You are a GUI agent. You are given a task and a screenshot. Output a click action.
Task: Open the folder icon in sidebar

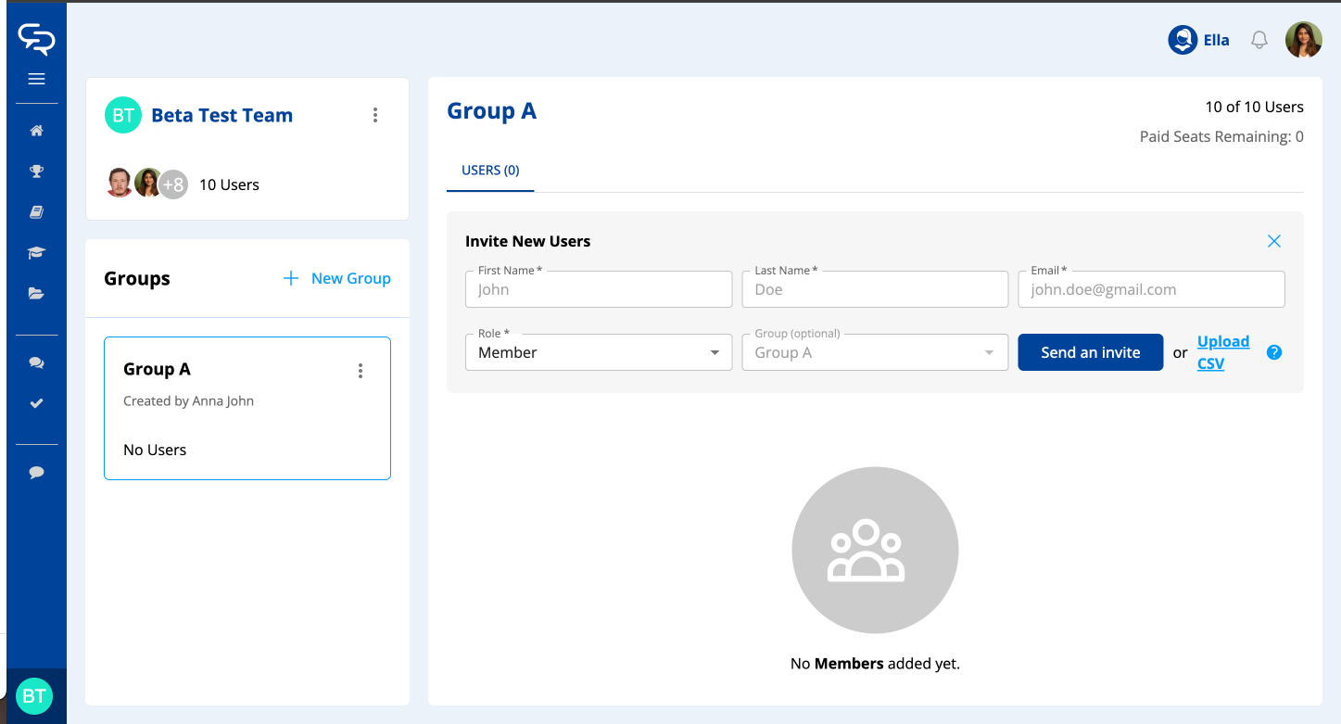36,294
